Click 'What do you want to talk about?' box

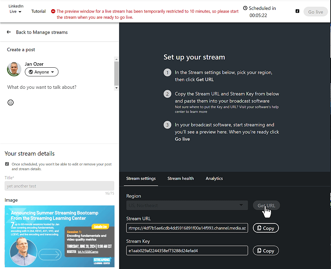click(42, 87)
